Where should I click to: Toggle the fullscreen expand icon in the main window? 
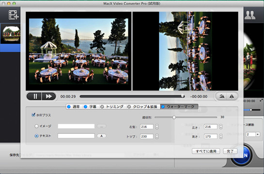pyautogui.click(x=261, y=100)
